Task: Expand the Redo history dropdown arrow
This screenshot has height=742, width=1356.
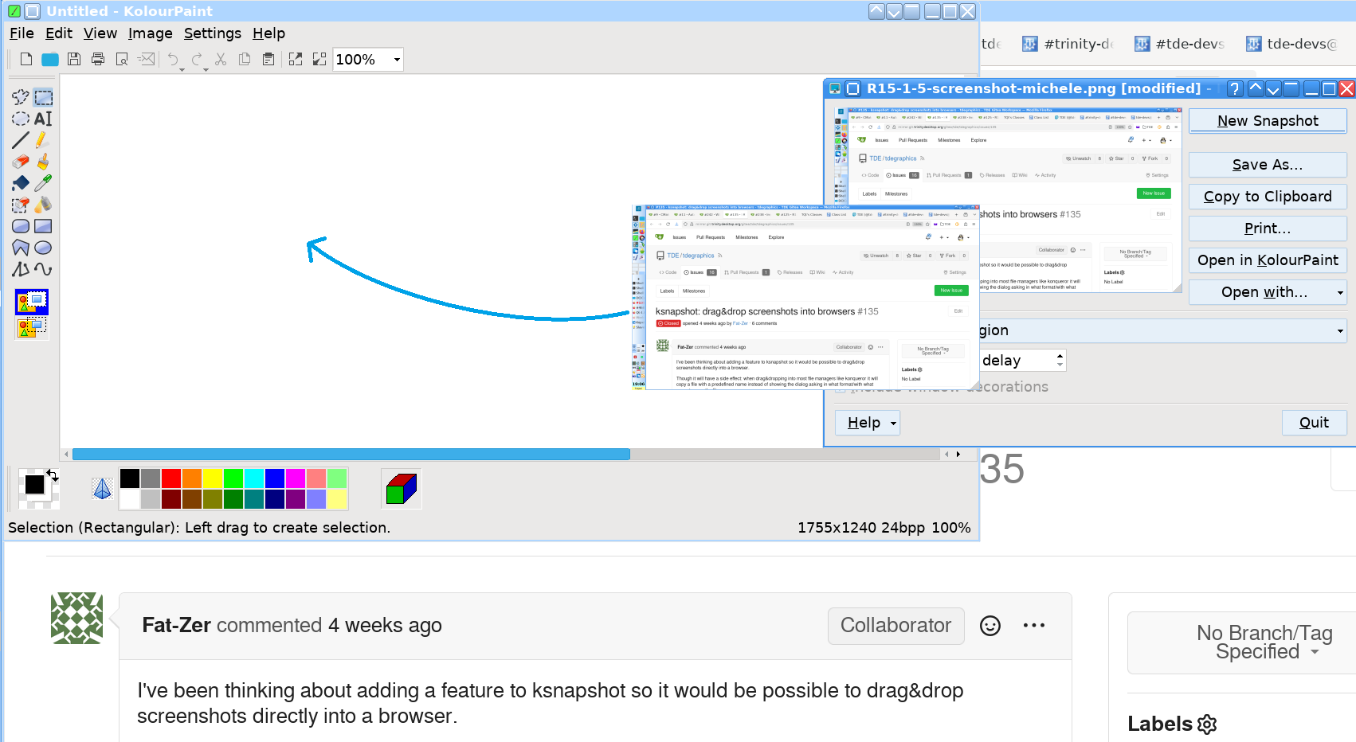Action: (x=206, y=69)
